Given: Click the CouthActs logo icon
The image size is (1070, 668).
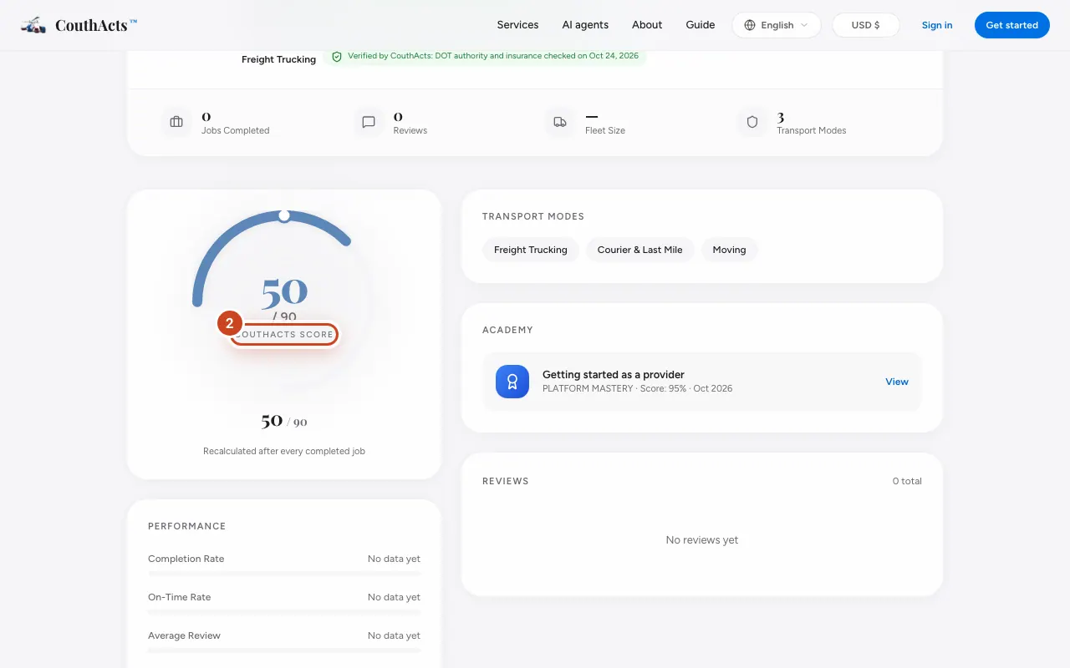Looking at the screenshot, I should 33,25.
